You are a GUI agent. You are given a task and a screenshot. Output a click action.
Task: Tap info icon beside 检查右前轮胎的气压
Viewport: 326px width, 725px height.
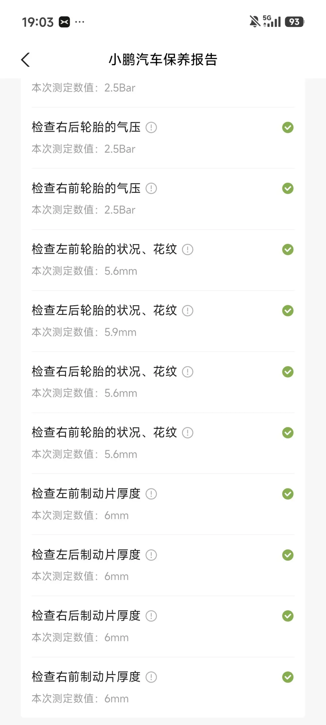click(x=151, y=188)
